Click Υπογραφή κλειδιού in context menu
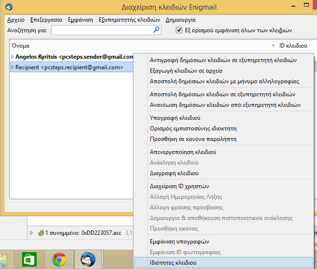 224,118
